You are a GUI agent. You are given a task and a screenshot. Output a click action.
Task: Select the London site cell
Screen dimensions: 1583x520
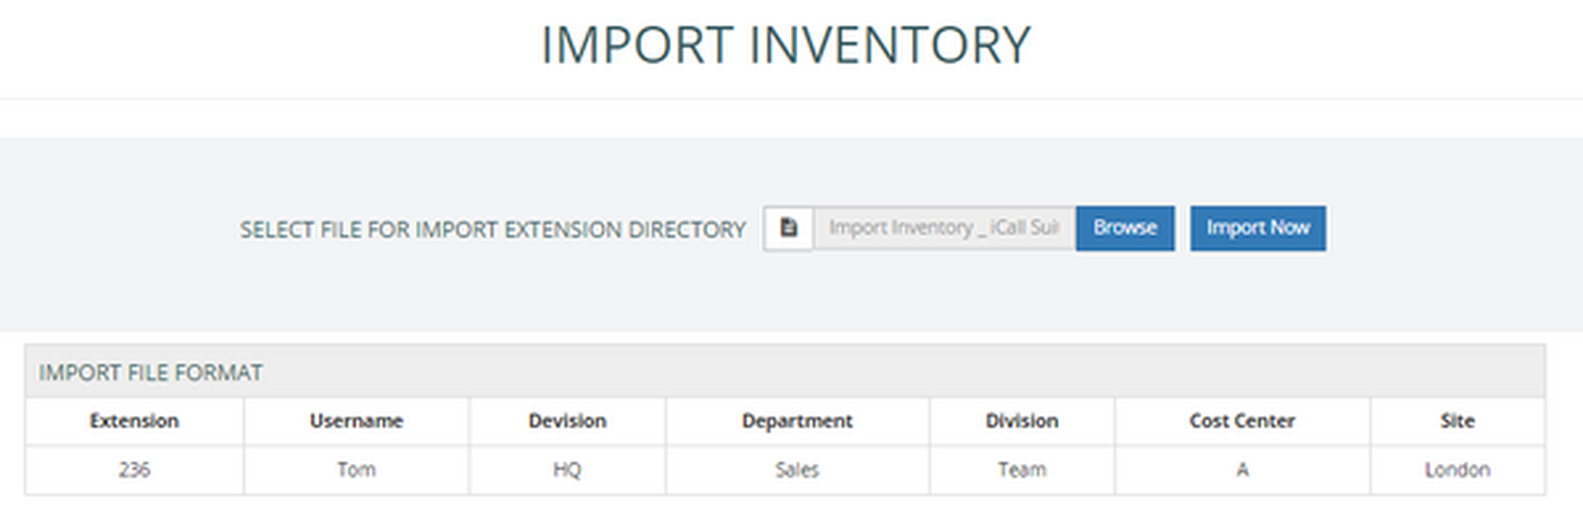coord(1457,470)
